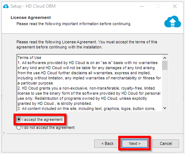This screenshot has width=185, height=154.
Task: Click the question mark help icon
Action: [4, 134]
